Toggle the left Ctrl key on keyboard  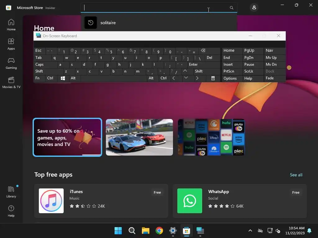point(51,78)
